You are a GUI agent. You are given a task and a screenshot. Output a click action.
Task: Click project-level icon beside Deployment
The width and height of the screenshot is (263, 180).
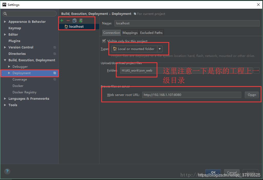(x=55, y=73)
